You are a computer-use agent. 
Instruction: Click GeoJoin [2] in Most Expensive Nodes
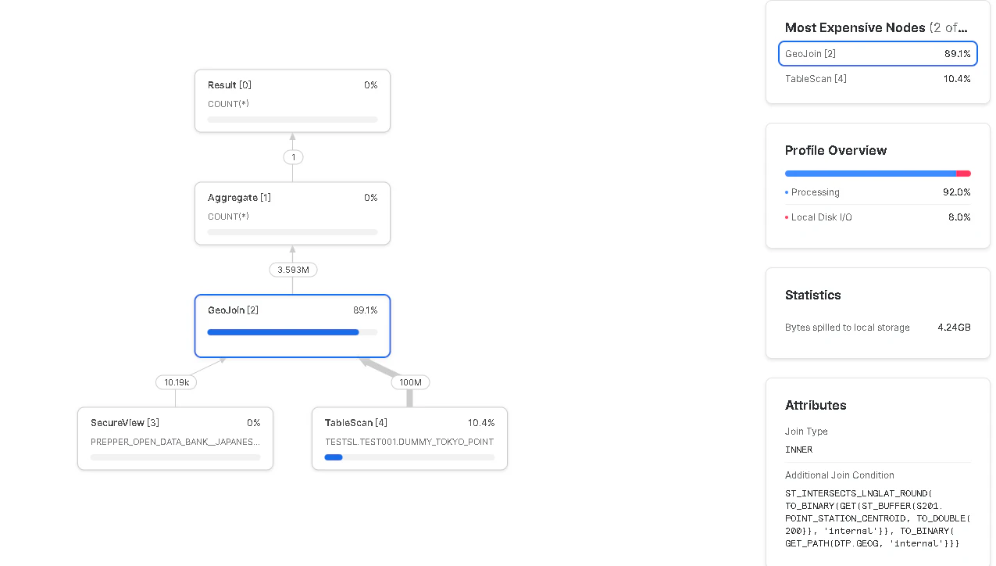click(x=878, y=54)
